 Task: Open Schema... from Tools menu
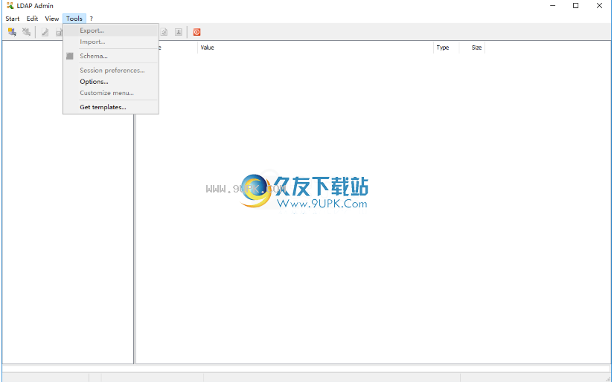(111, 56)
